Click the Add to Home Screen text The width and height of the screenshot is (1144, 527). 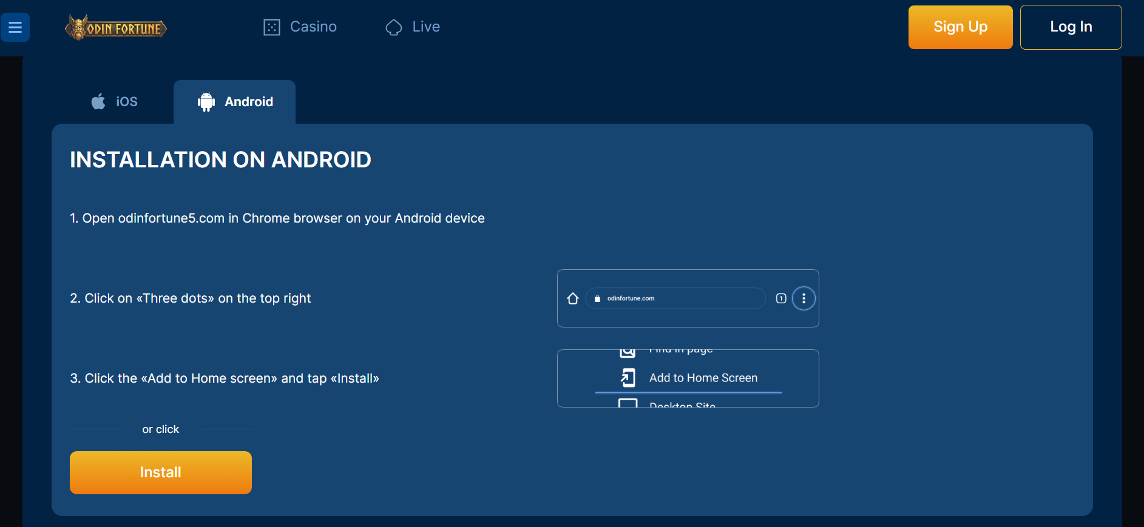[x=703, y=378]
